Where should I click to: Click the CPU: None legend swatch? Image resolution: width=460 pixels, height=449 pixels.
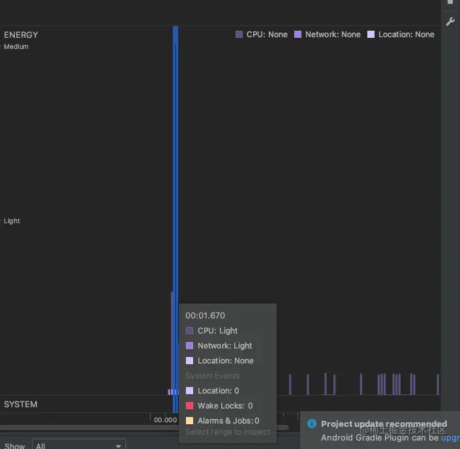tap(239, 35)
